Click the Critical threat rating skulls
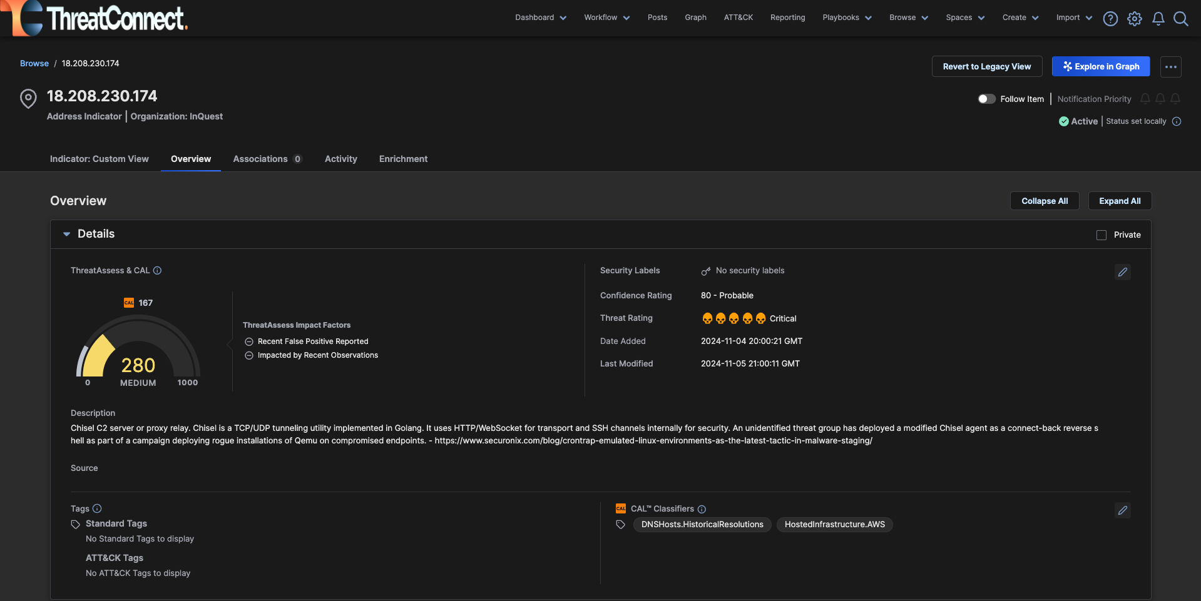Viewport: 1201px width, 601px height. [x=733, y=318]
